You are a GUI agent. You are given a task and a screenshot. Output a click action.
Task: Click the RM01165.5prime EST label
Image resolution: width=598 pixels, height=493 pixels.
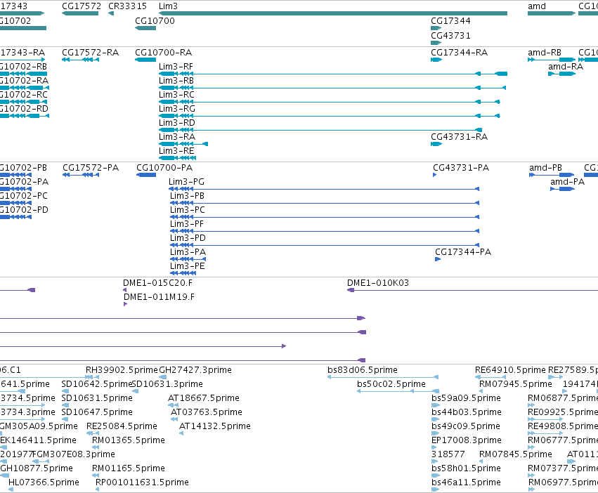tap(129, 468)
